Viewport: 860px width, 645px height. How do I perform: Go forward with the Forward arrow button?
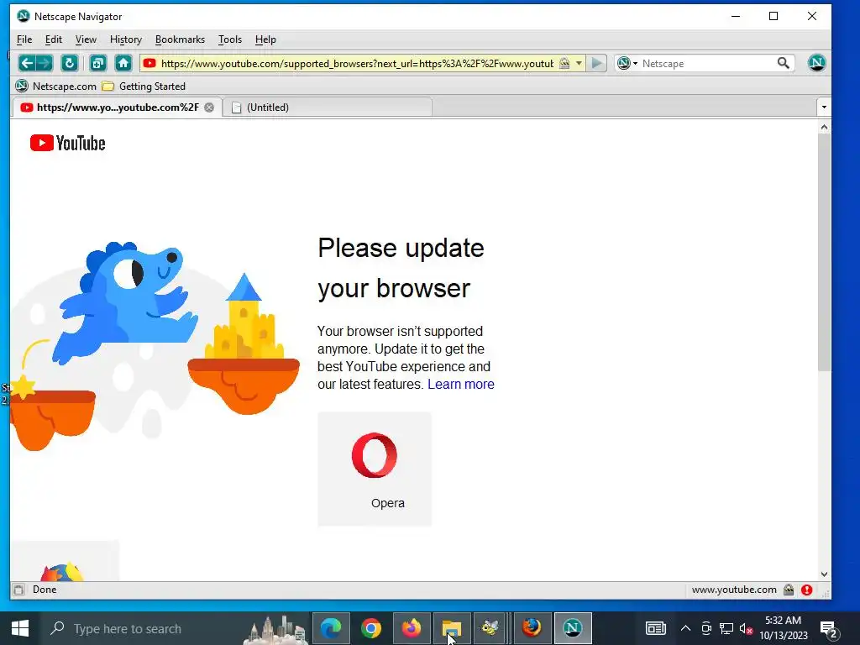coord(45,63)
